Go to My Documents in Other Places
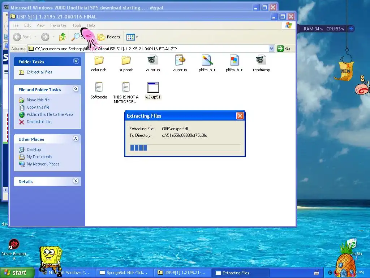Image resolution: width=370 pixels, height=278 pixels. [39, 157]
